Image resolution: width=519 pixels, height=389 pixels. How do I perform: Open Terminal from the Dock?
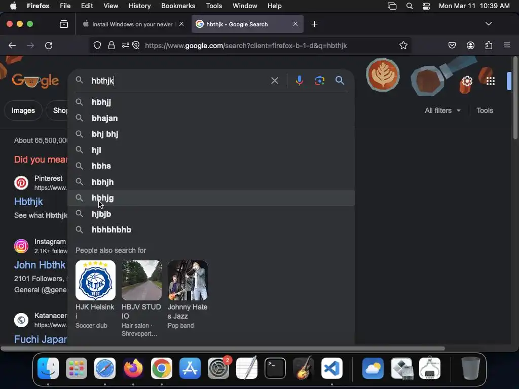tap(275, 368)
